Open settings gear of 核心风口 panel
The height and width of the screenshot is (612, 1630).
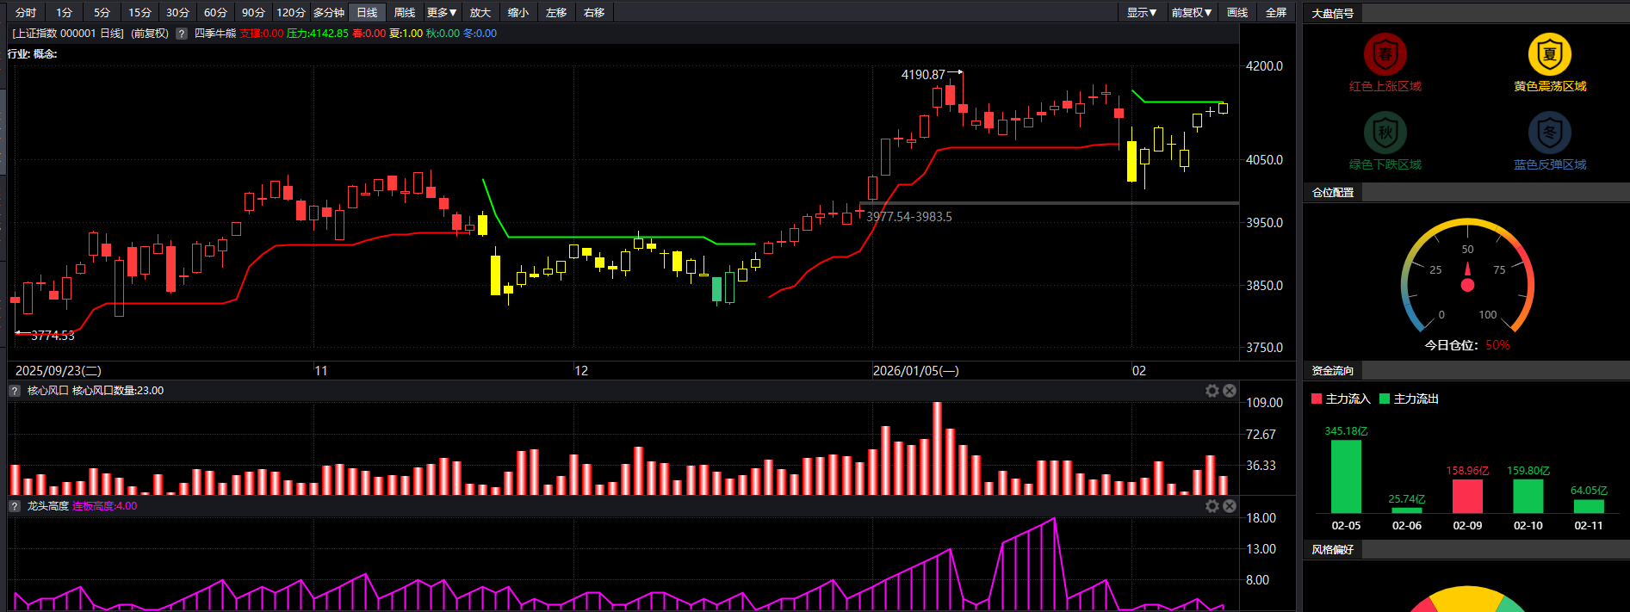(1212, 391)
